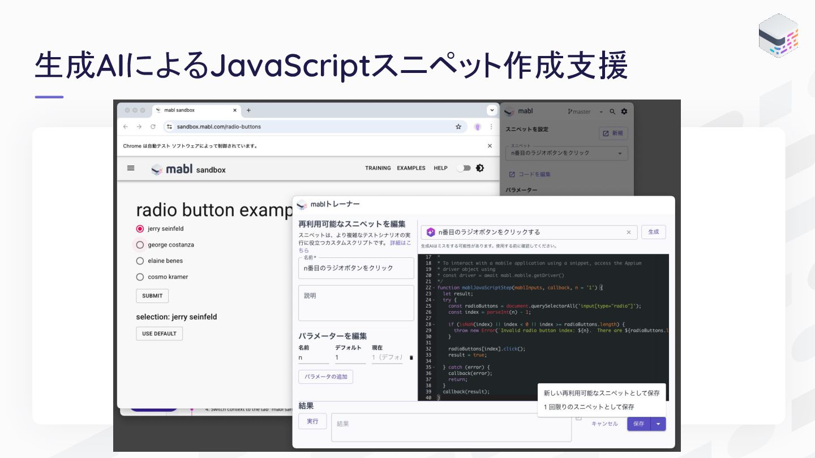Image resolution: width=815 pixels, height=458 pixels.
Task: Click the キャンセル button
Action: pos(604,424)
